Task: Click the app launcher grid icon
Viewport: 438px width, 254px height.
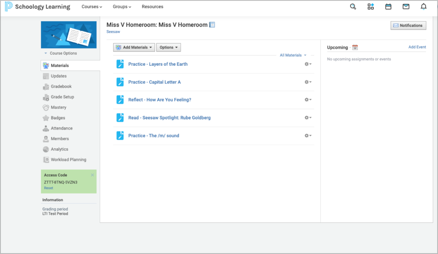Action: click(370, 6)
